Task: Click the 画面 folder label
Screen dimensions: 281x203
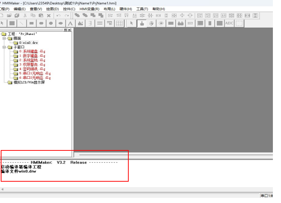Action: [17, 38]
